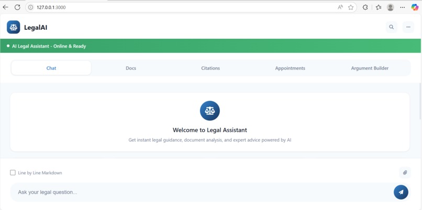Launch the Copilot icon in browser toolbar
Viewport: 422px width, 210px height.
415,7
